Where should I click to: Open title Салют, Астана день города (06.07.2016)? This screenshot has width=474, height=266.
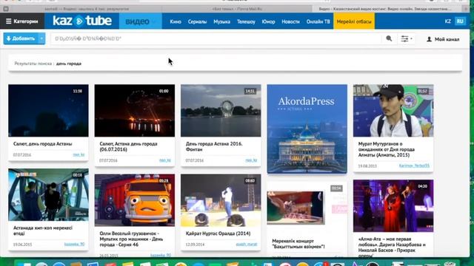pos(128,146)
